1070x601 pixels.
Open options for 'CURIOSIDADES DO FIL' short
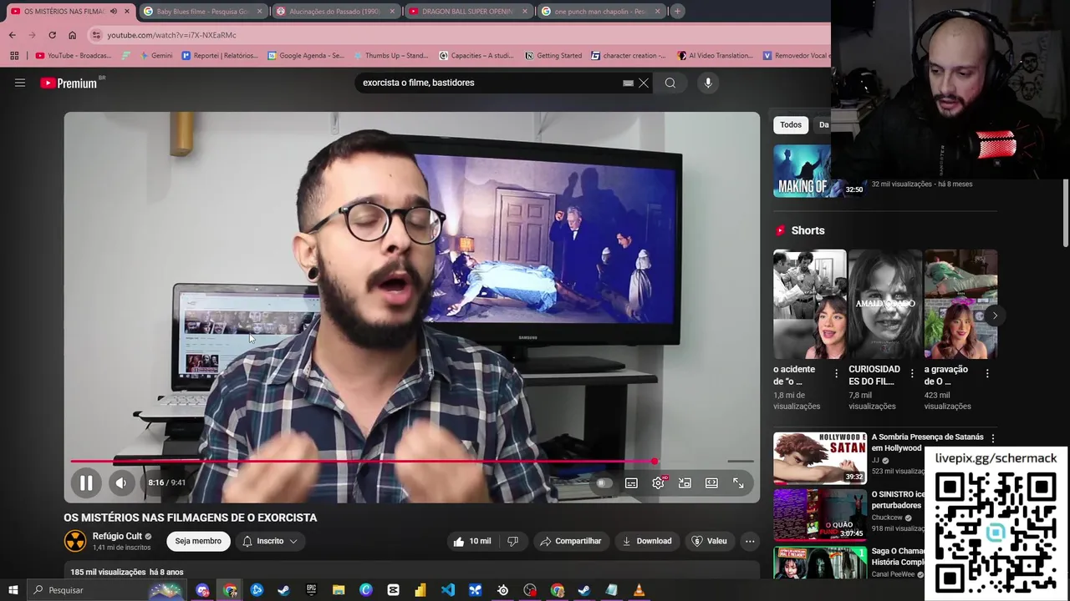[x=912, y=374]
